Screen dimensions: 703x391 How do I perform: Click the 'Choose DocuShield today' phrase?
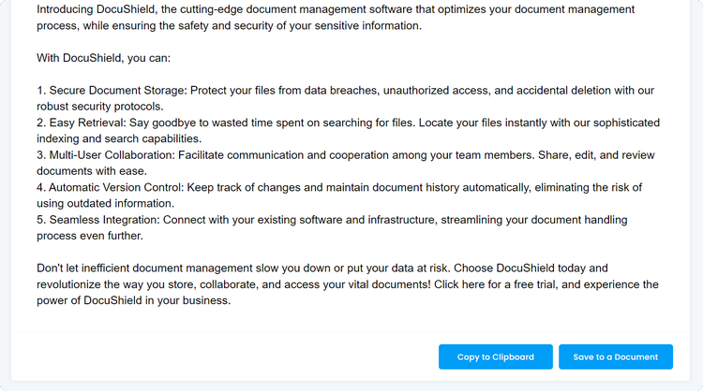coord(535,268)
